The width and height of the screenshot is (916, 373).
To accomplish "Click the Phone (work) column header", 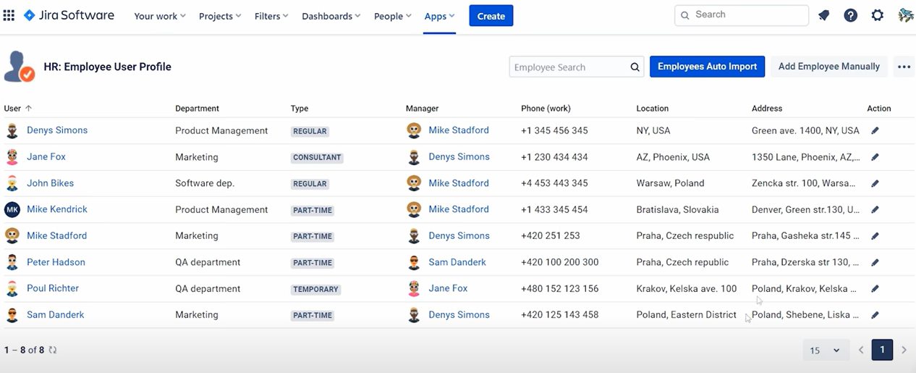I will point(546,109).
